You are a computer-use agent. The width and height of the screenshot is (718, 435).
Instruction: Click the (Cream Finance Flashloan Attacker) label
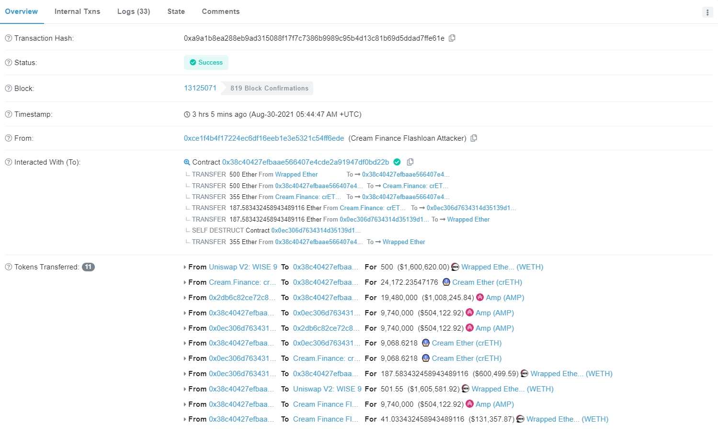[x=408, y=138]
